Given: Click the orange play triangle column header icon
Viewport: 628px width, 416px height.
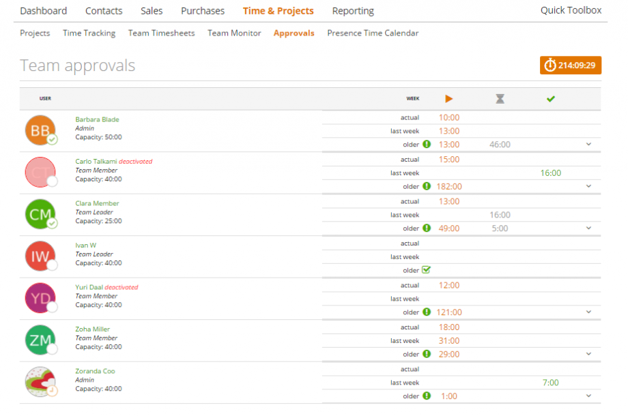Looking at the screenshot, I should 449,98.
